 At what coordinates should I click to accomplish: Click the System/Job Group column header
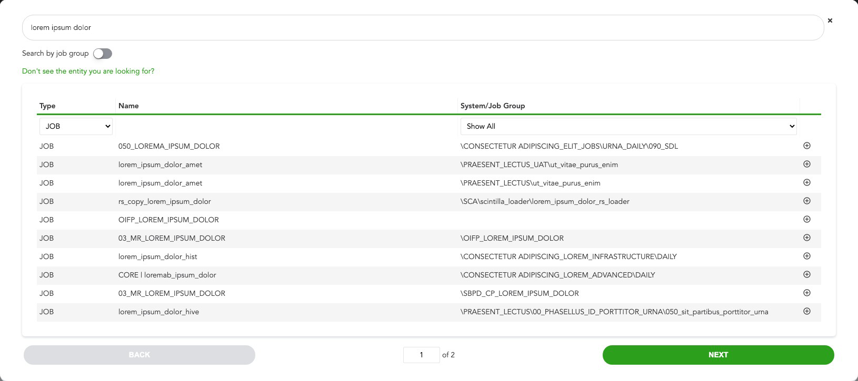tap(493, 106)
